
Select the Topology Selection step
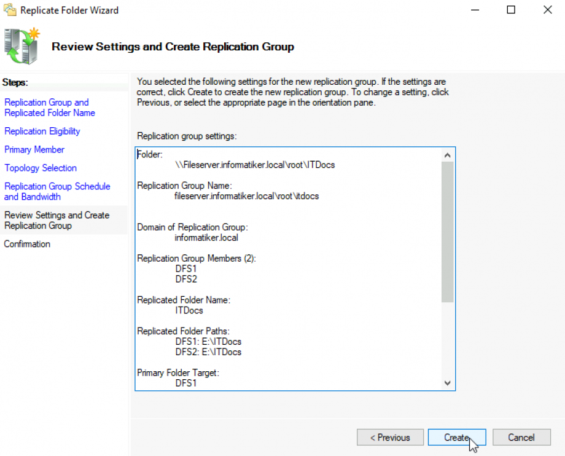click(x=41, y=168)
